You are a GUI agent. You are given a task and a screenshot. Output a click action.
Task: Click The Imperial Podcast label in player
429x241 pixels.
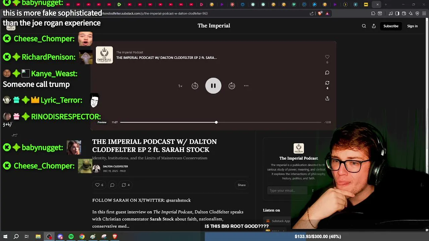tap(130, 52)
